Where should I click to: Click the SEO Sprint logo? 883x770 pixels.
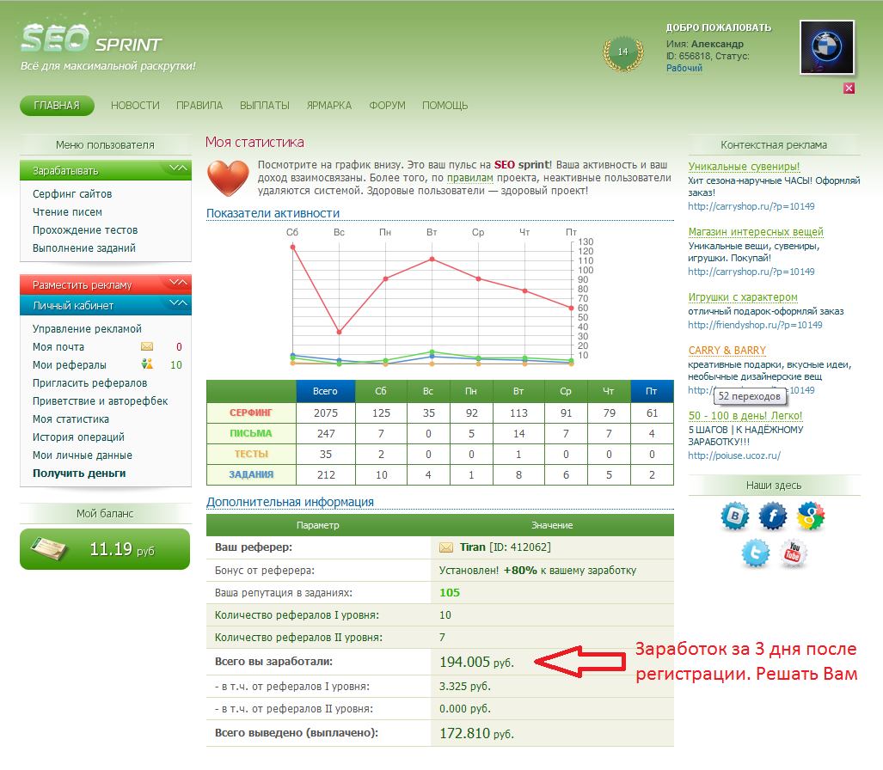[x=91, y=39]
